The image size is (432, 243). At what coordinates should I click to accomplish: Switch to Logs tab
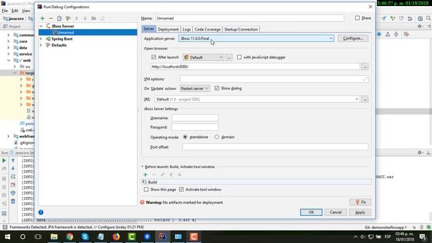coord(186,29)
